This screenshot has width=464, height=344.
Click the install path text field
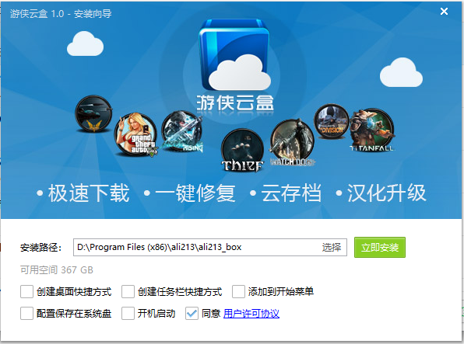(210, 247)
